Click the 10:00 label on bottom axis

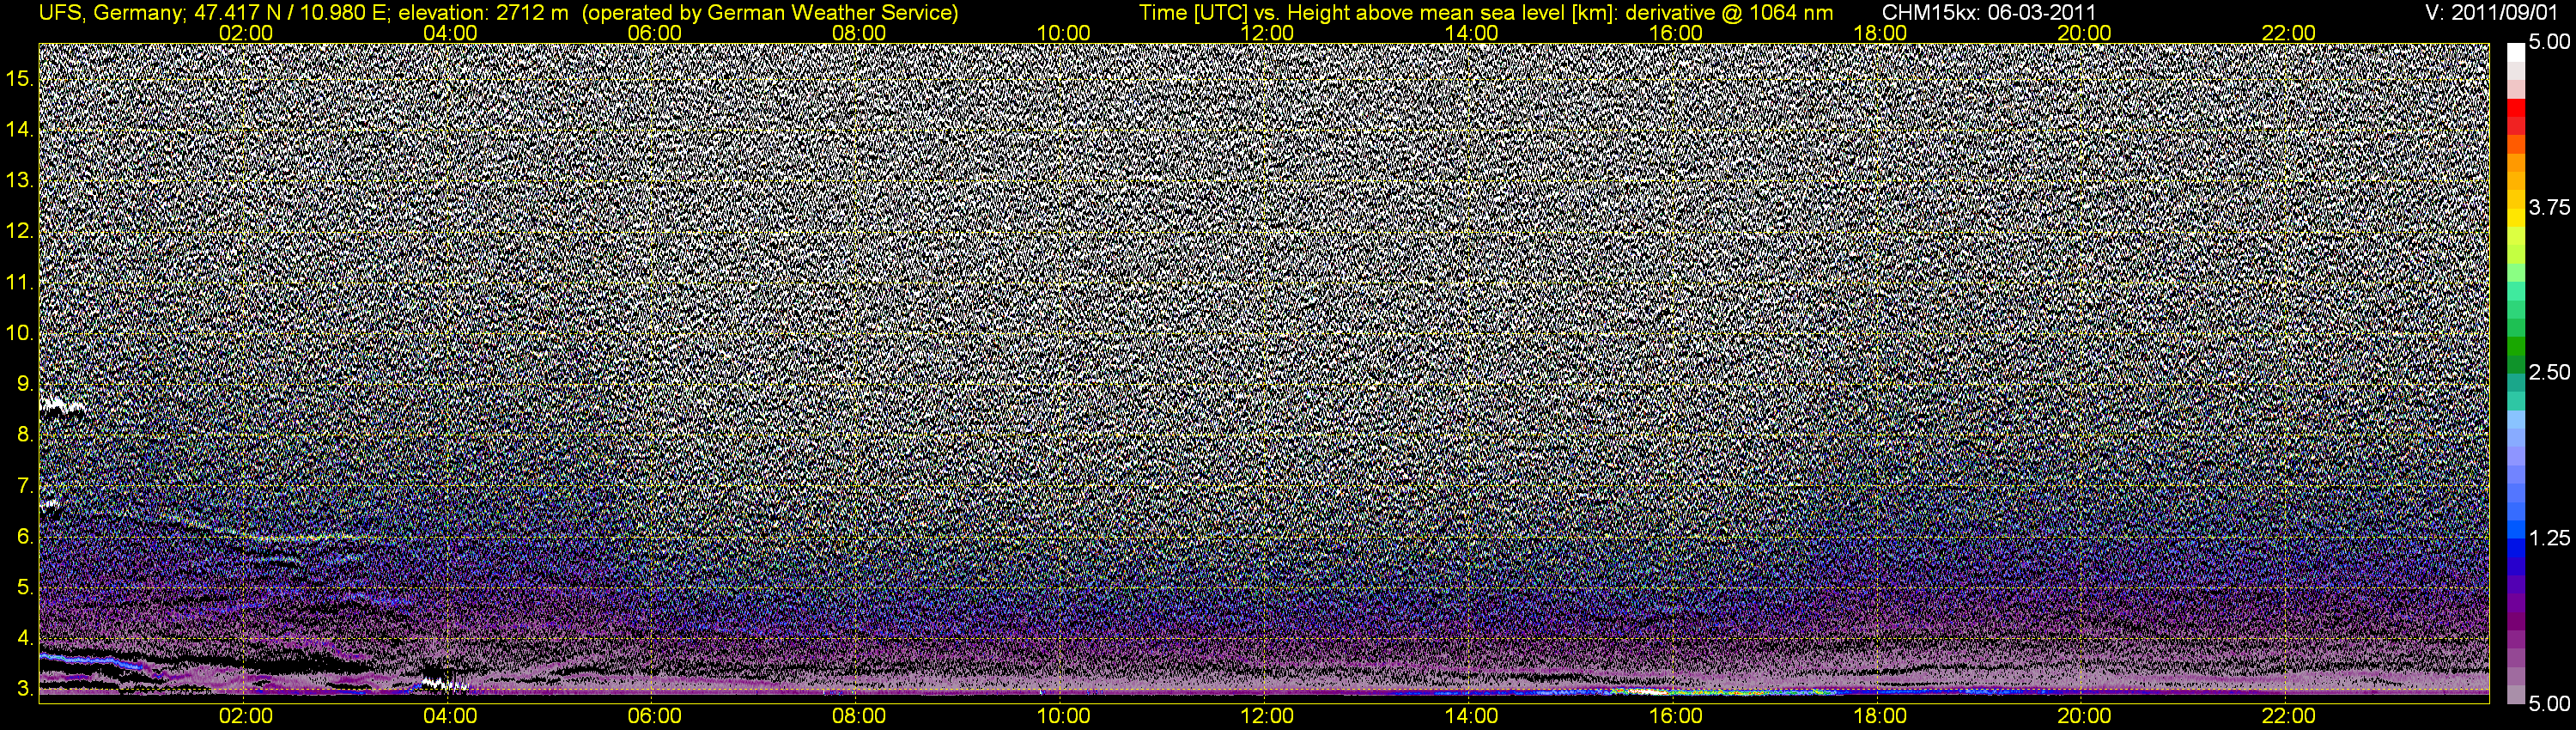tap(1063, 716)
